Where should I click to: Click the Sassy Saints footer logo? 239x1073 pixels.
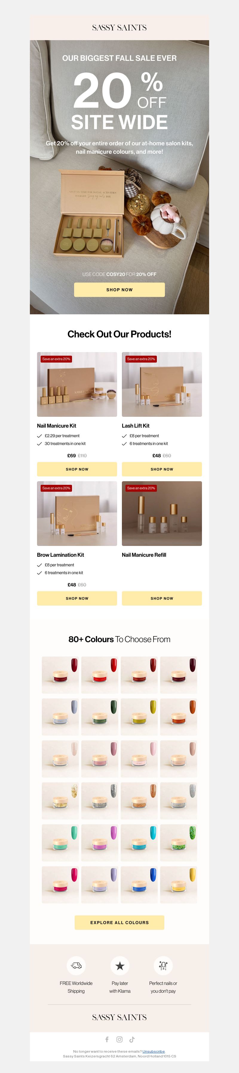[x=119, y=1017]
